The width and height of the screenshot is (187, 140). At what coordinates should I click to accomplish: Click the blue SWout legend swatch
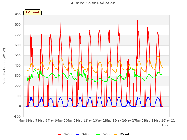pos(77,135)
